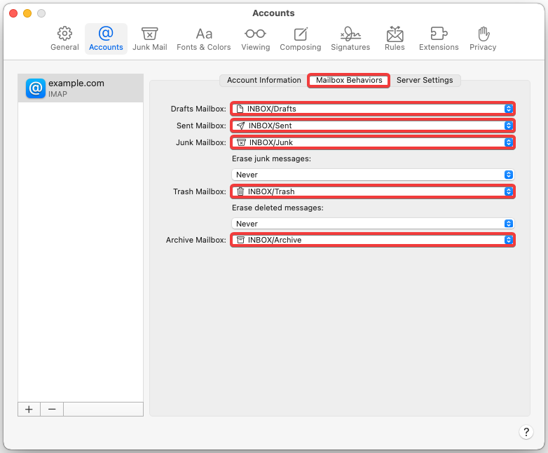
Task: Click the plus button to add account
Action: 29,410
